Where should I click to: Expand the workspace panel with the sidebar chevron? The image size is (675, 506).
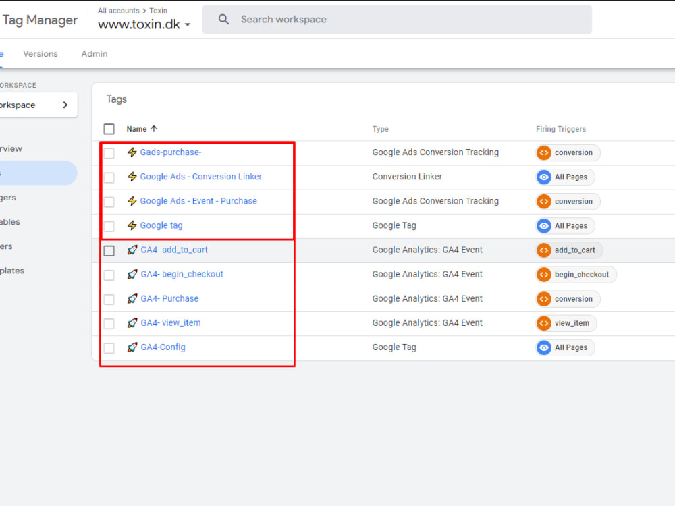[x=65, y=105]
